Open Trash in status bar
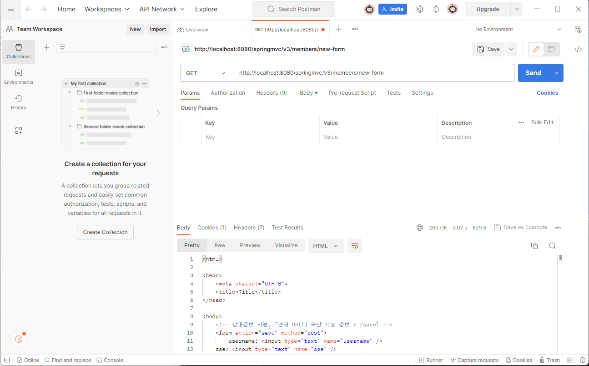The height and width of the screenshot is (366, 589). pyautogui.click(x=549, y=360)
